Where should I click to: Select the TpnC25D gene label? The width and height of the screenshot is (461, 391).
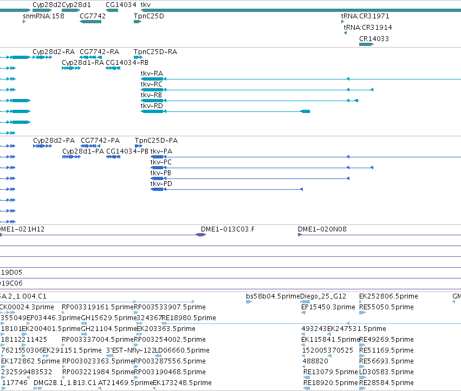point(149,16)
